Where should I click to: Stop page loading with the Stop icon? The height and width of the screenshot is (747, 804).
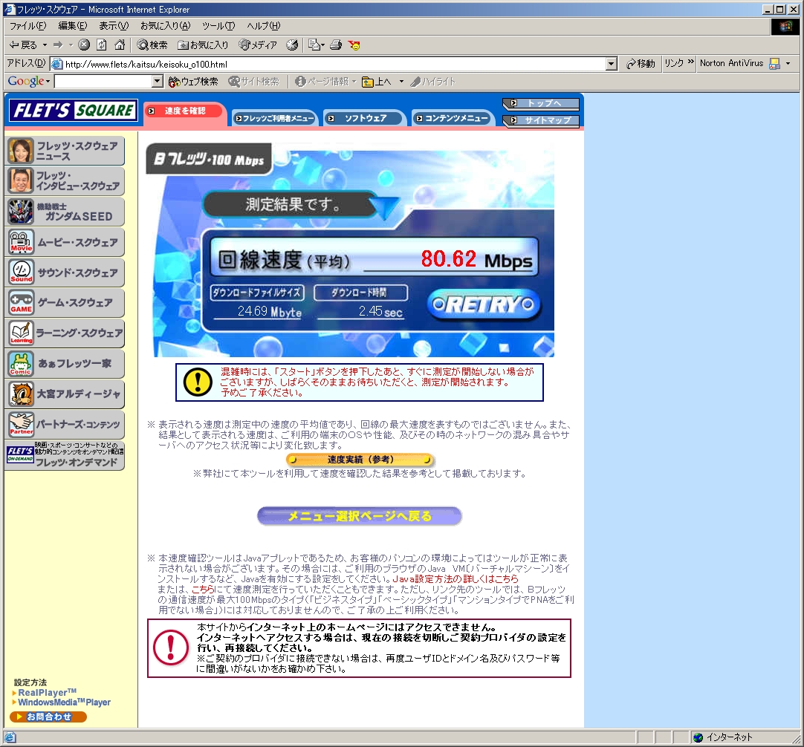click(x=84, y=45)
